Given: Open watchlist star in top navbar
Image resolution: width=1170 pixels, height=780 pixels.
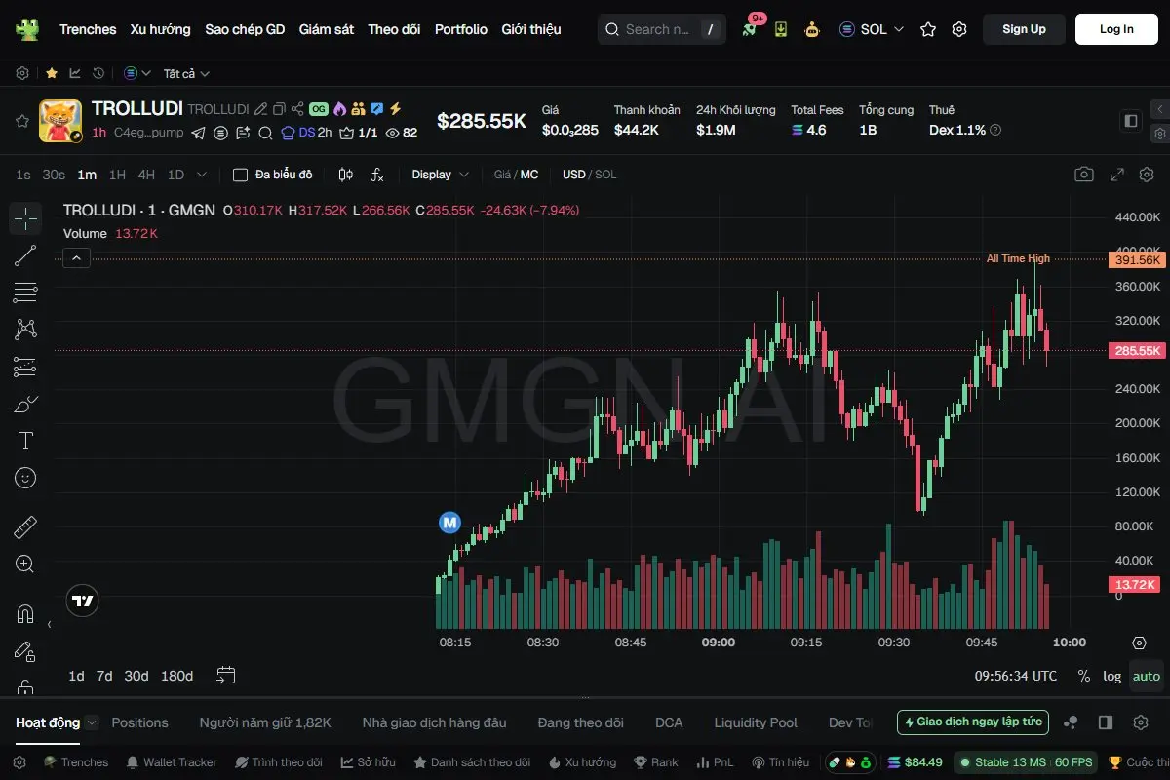Looking at the screenshot, I should coord(928,29).
